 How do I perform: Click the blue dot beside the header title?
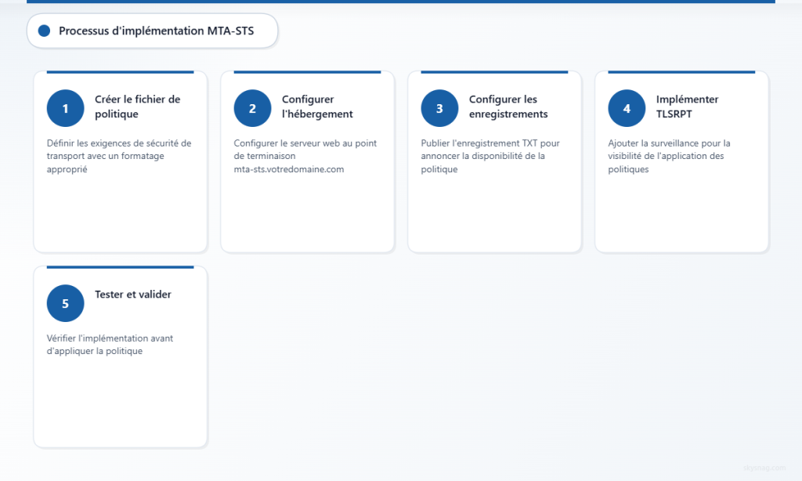45,31
